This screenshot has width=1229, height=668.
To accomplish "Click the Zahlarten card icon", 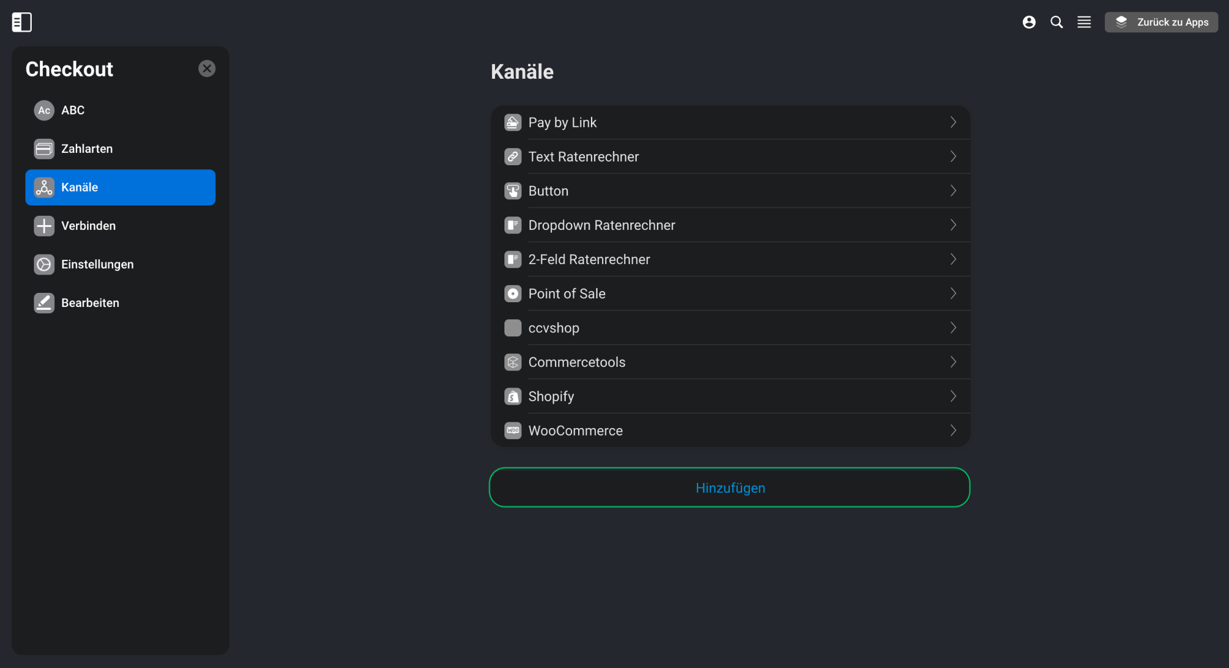I will 44,149.
